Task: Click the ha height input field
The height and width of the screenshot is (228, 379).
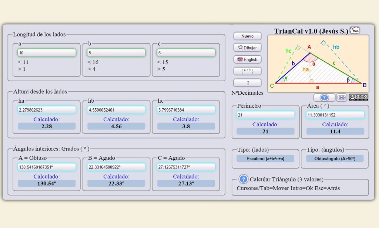Action: (47, 110)
